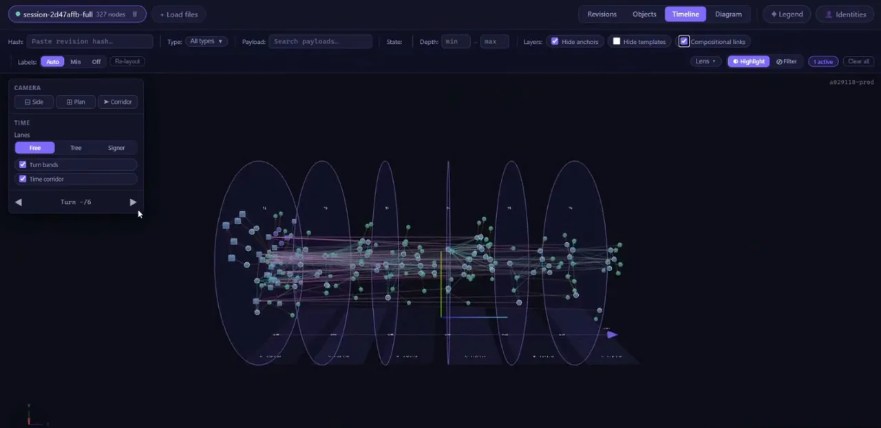Open the Lens dropdown
Image resolution: width=881 pixels, height=428 pixels.
[705, 61]
